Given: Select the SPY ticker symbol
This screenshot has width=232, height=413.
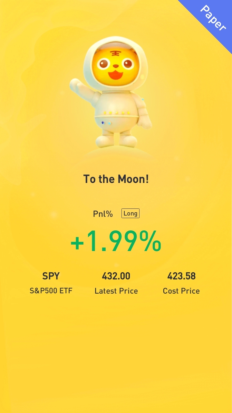Looking at the screenshot, I should tap(51, 276).
